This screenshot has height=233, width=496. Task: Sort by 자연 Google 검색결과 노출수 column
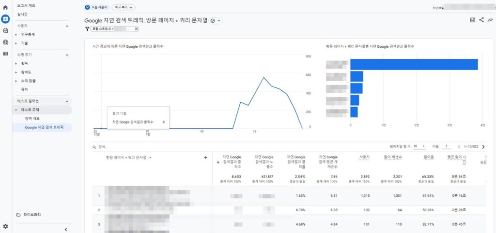264,162
